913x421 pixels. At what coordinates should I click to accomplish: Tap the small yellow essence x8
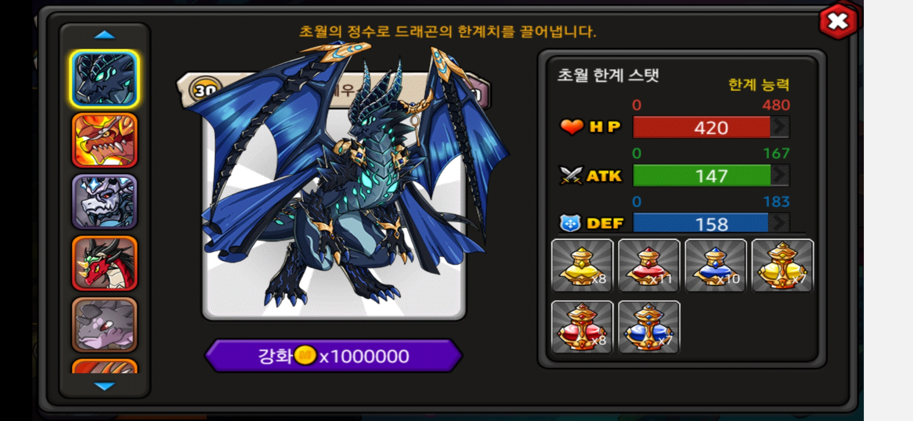pos(582,265)
